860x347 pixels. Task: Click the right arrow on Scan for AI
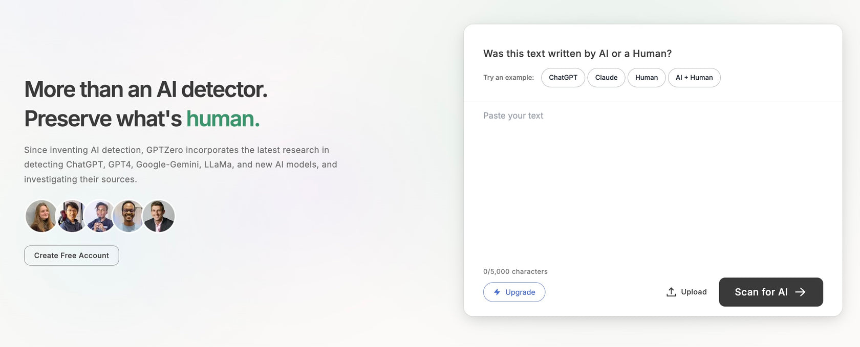pyautogui.click(x=800, y=292)
